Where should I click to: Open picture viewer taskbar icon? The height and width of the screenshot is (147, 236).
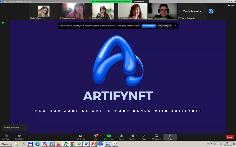click(x=108, y=144)
